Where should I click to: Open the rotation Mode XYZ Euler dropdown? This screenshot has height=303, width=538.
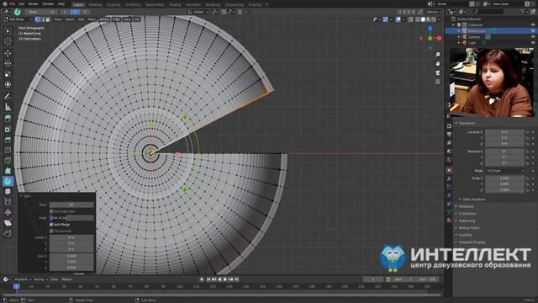point(504,171)
